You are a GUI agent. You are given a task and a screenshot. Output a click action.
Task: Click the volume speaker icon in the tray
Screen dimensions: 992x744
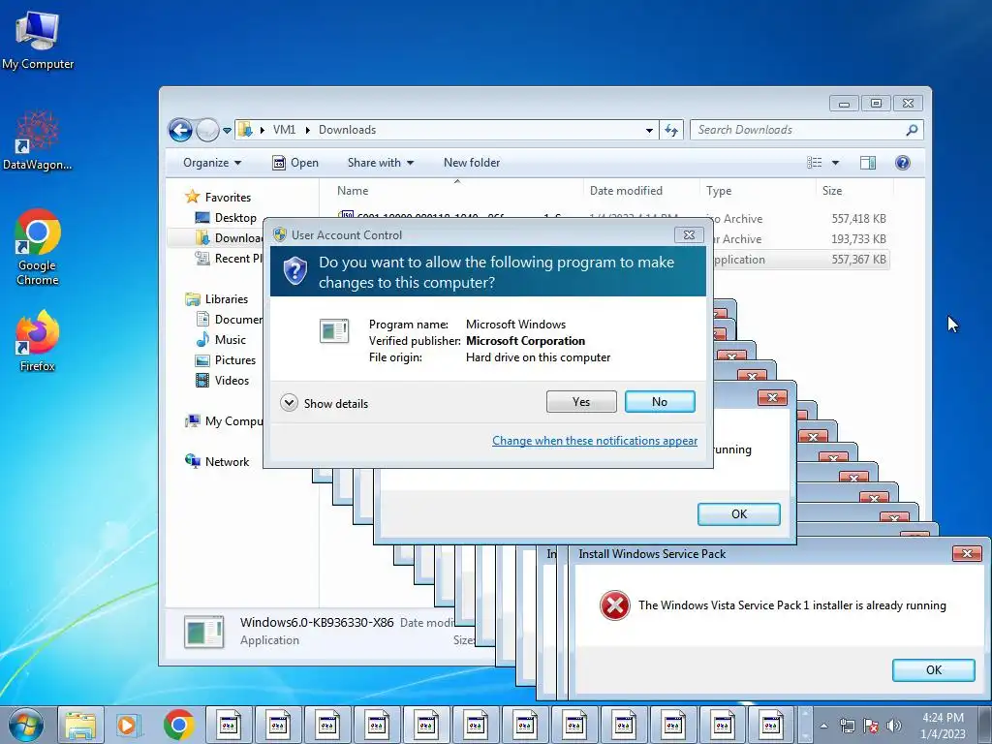(x=894, y=726)
